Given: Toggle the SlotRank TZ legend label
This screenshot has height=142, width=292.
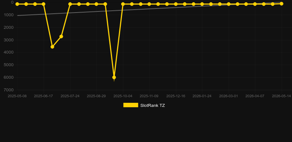Looking at the screenshot, I should pyautogui.click(x=153, y=105).
